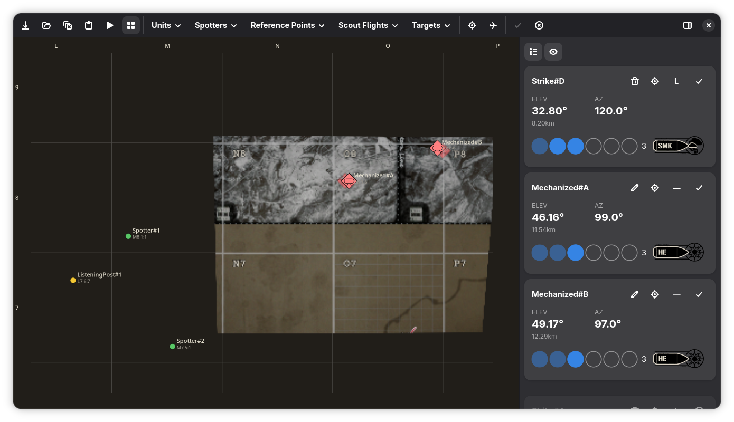
Task: Start simulation with the play icon
Action: click(x=110, y=25)
